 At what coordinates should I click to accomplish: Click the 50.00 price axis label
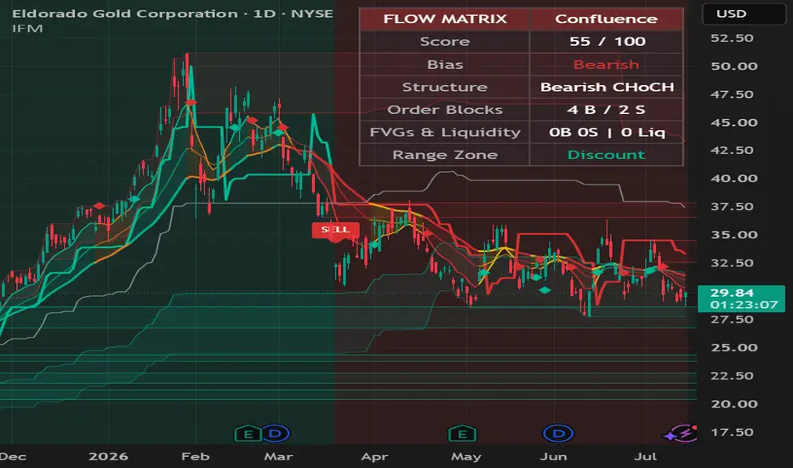pos(733,66)
